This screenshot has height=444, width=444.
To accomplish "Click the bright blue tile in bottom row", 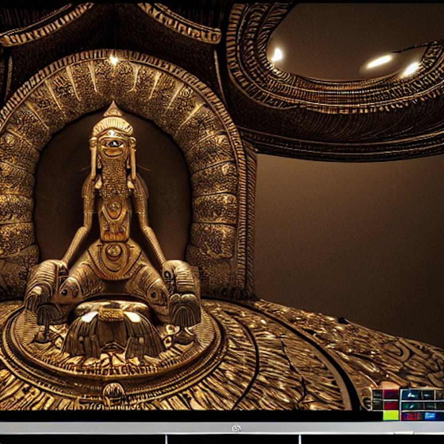I will click(x=430, y=416).
